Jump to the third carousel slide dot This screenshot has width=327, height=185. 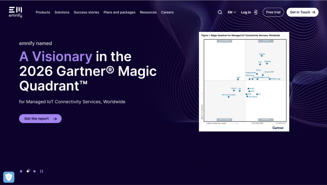click(34, 171)
